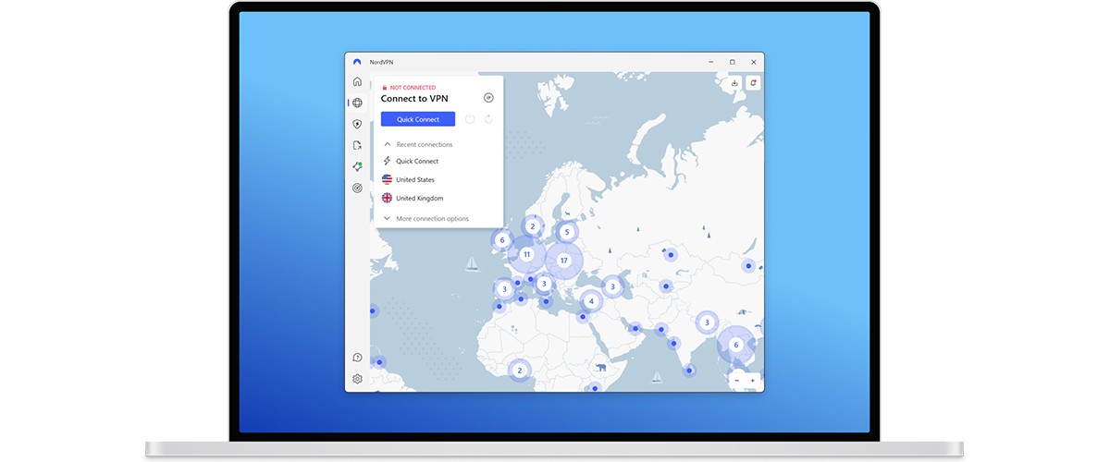
Task: Click the IP info icon beside Connect to VPN
Action: click(x=488, y=98)
